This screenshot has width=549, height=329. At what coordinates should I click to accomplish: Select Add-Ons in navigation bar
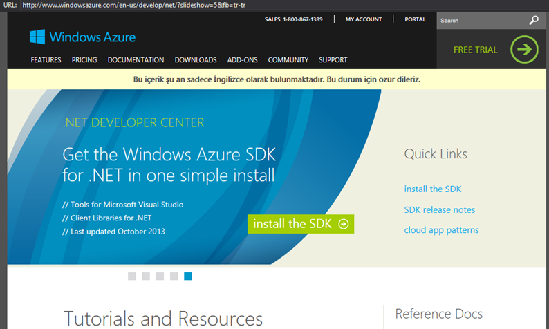coord(242,60)
